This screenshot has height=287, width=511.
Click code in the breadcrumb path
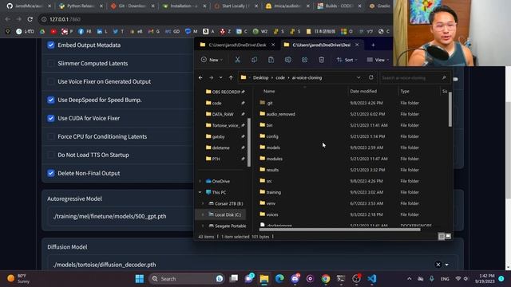pos(280,78)
